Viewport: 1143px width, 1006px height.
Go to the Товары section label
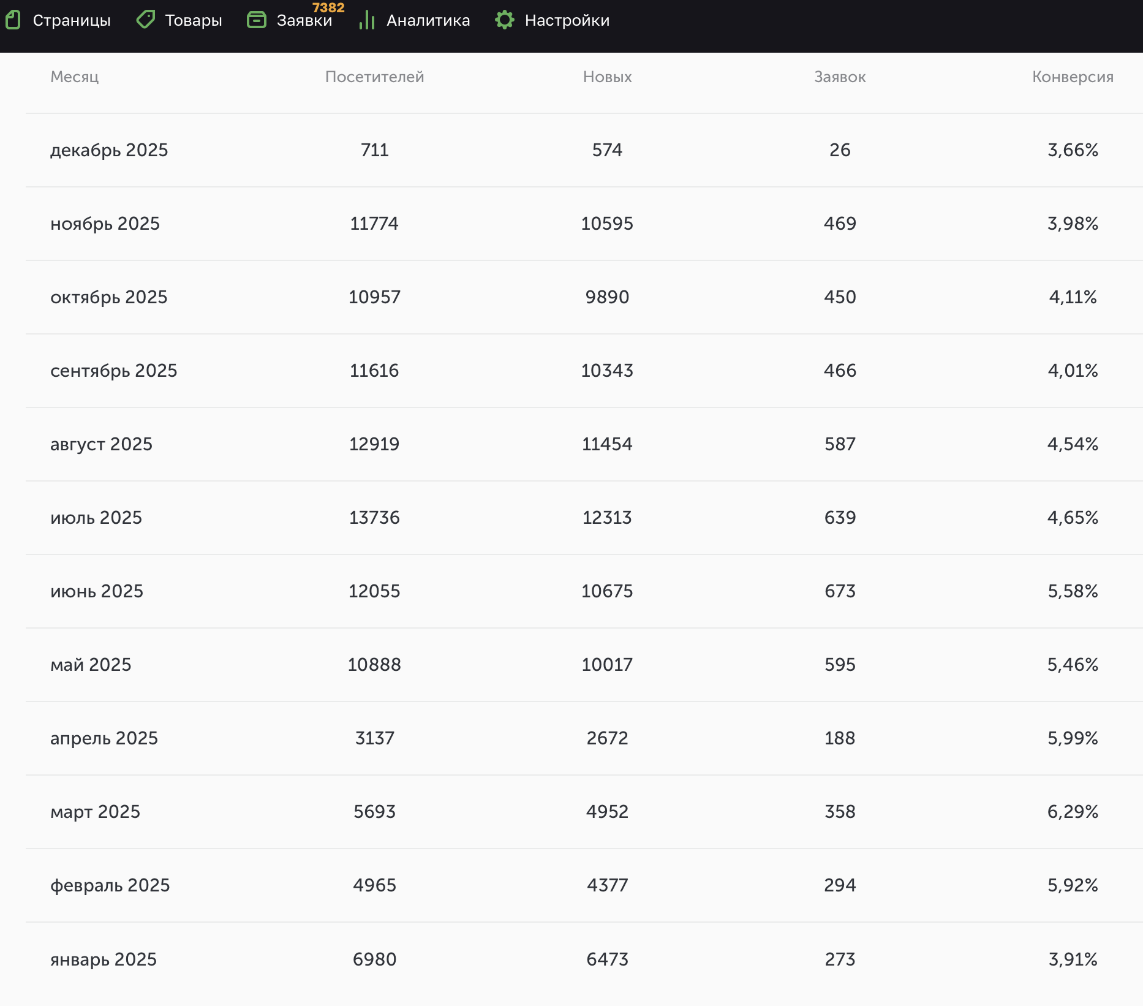coord(194,20)
